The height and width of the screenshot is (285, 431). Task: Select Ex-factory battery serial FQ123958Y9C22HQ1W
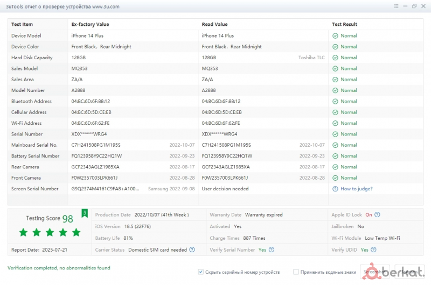[96, 156]
